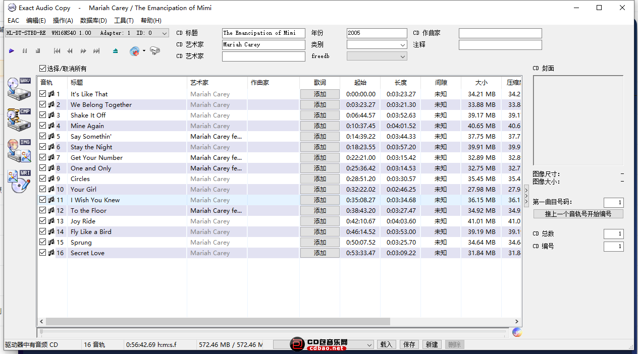This screenshot has width=638, height=354.
Task: Select track title Secret Love
Action: 87,253
